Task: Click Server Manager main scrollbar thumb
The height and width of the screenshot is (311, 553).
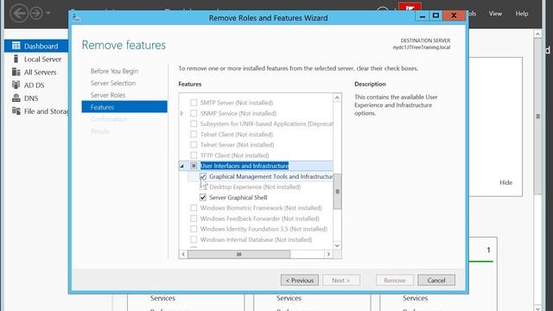Action: click(537, 117)
